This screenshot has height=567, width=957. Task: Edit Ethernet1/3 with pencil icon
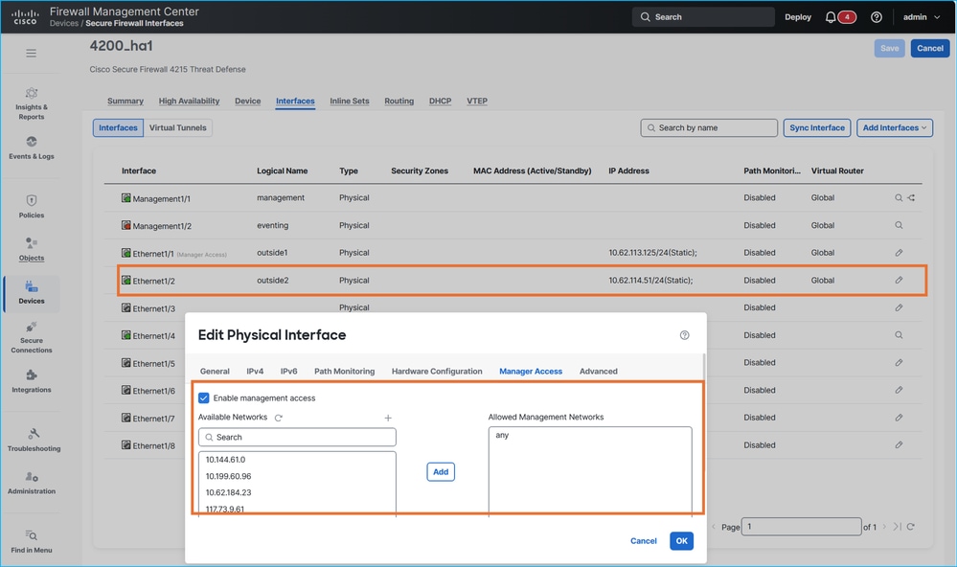tap(899, 307)
